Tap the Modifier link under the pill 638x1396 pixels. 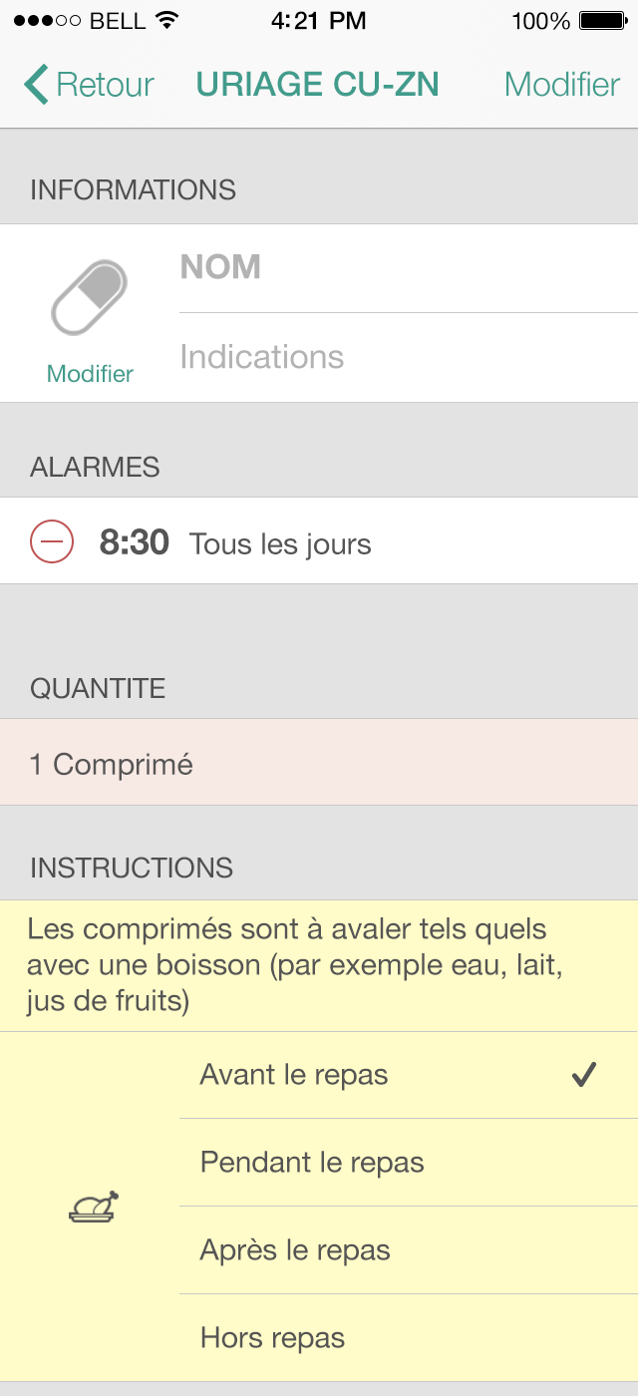pyautogui.click(x=90, y=374)
